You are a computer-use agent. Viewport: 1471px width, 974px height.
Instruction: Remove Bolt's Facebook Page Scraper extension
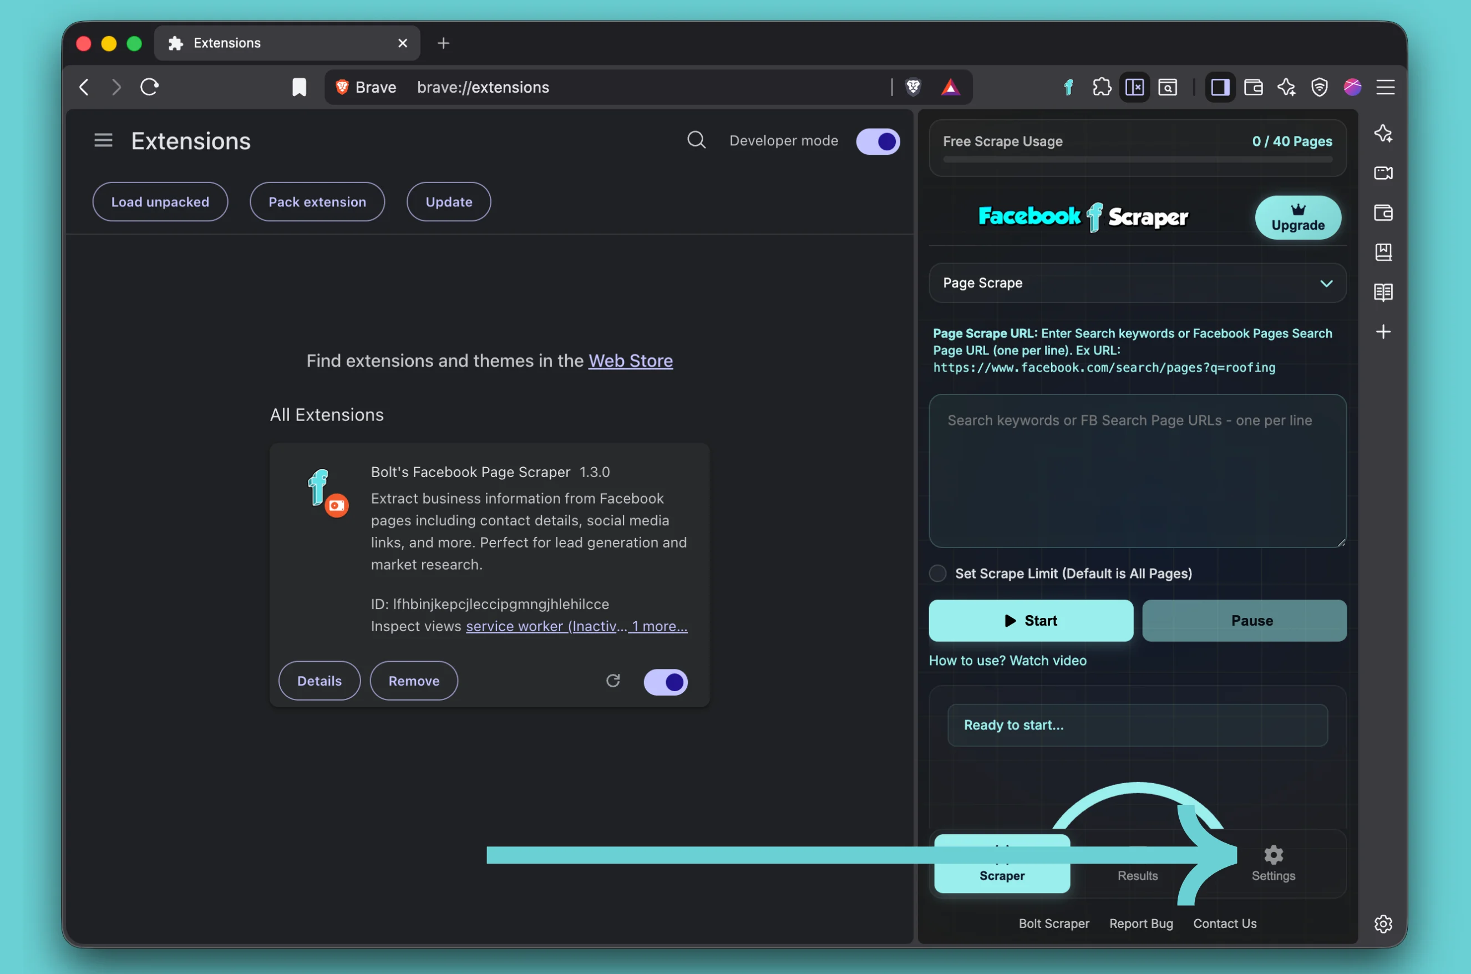pyautogui.click(x=414, y=681)
